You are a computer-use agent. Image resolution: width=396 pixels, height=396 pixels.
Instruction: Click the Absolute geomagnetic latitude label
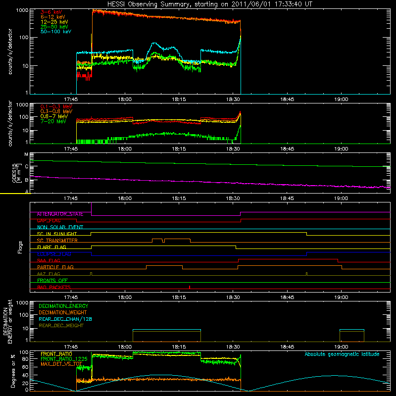tap(342, 354)
